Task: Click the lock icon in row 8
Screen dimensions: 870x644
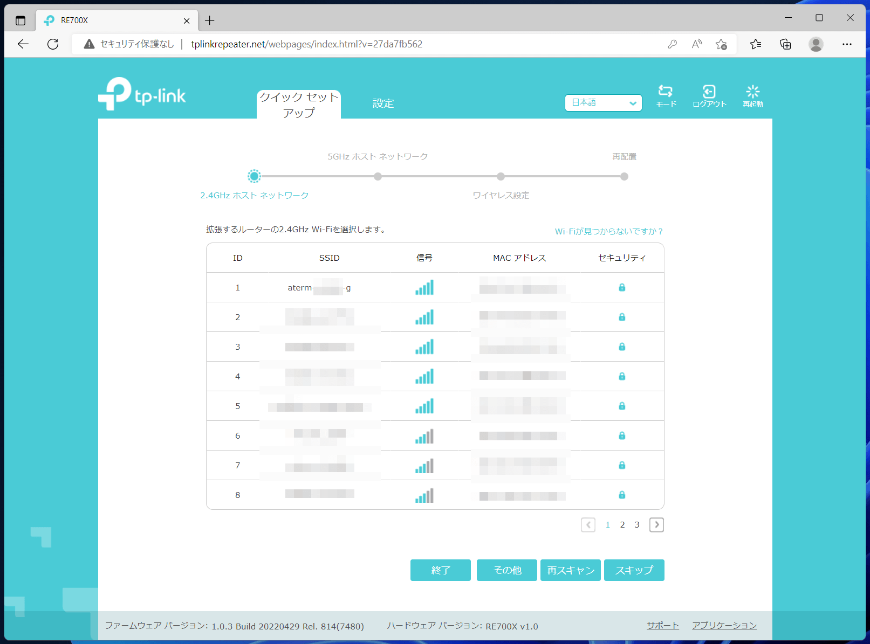Action: tap(622, 495)
